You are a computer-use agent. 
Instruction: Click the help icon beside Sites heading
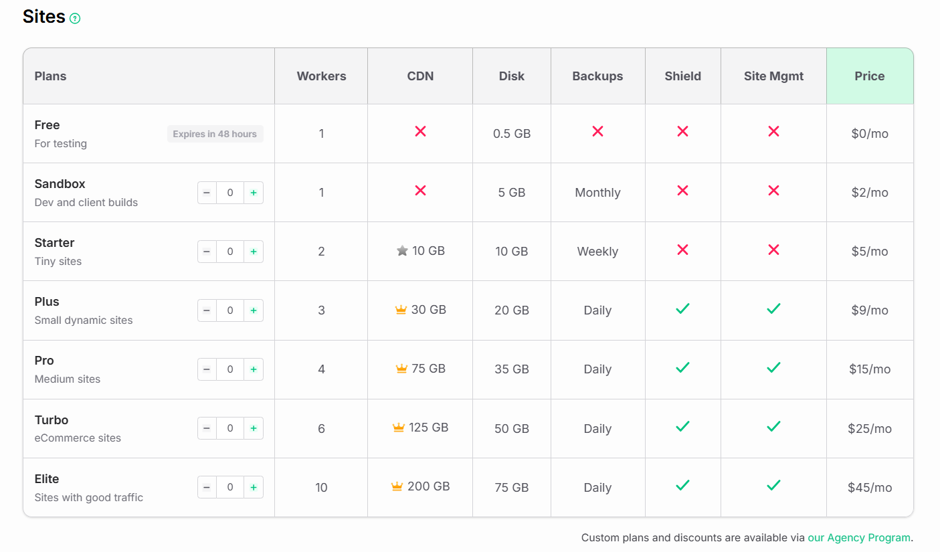tap(75, 19)
